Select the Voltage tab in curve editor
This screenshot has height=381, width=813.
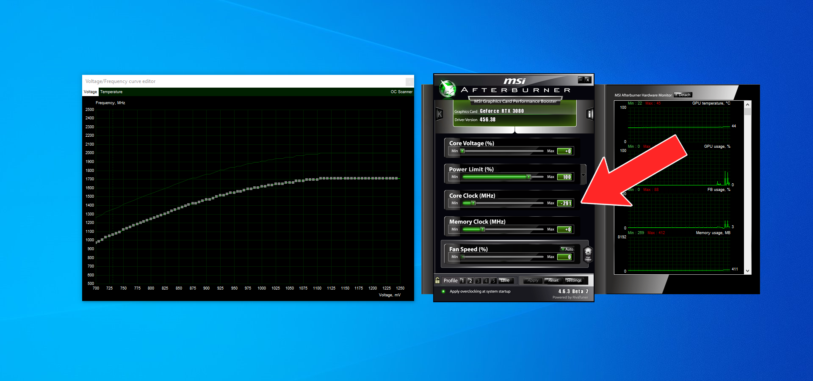coord(90,92)
